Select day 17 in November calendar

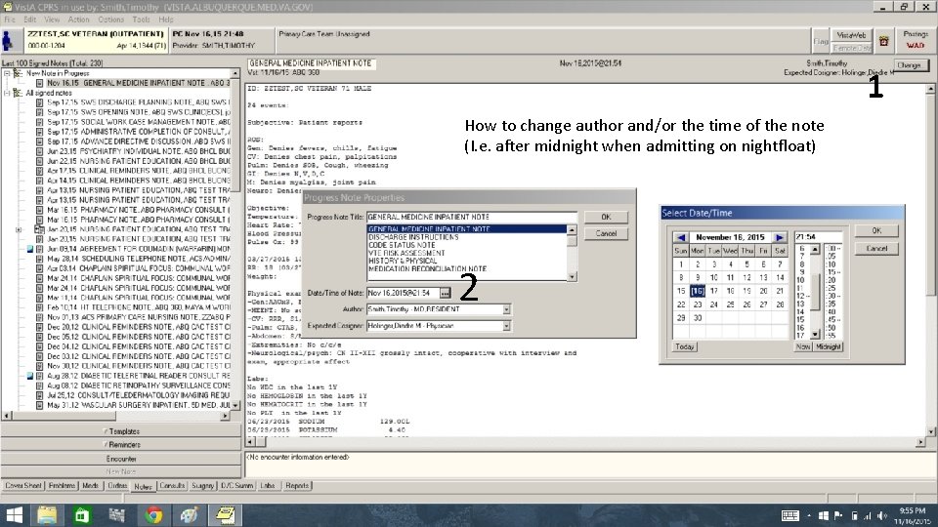pyautogui.click(x=713, y=291)
